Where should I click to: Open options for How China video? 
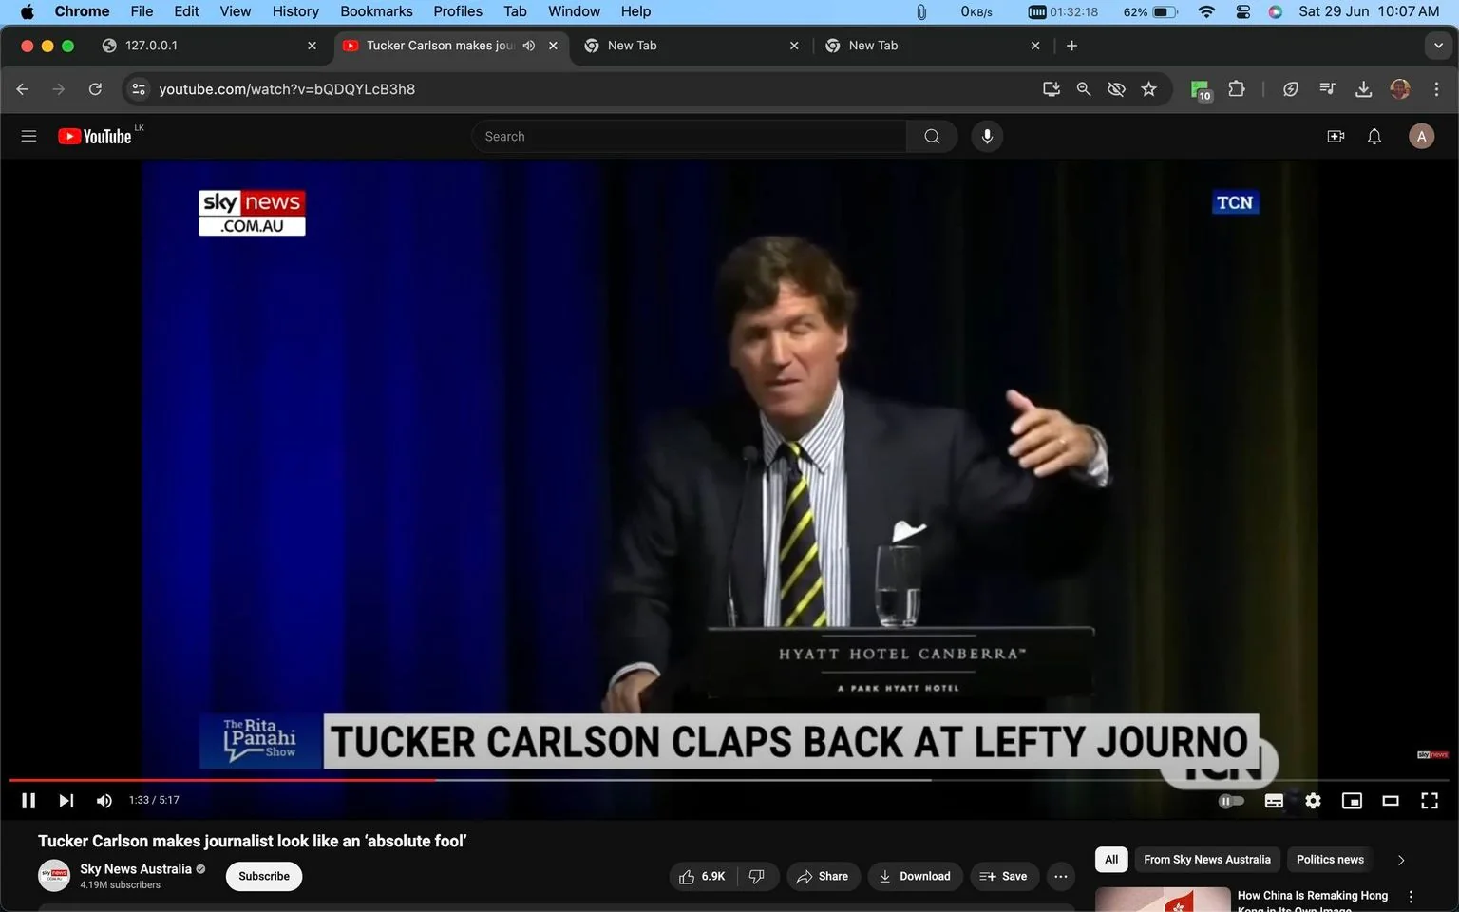pyautogui.click(x=1412, y=897)
